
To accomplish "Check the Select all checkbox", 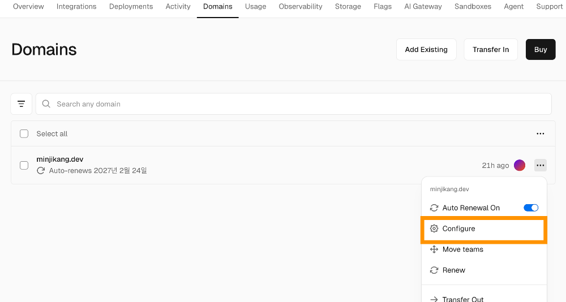I will tap(24, 134).
